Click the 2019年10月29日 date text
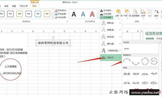 (x=12, y=73)
